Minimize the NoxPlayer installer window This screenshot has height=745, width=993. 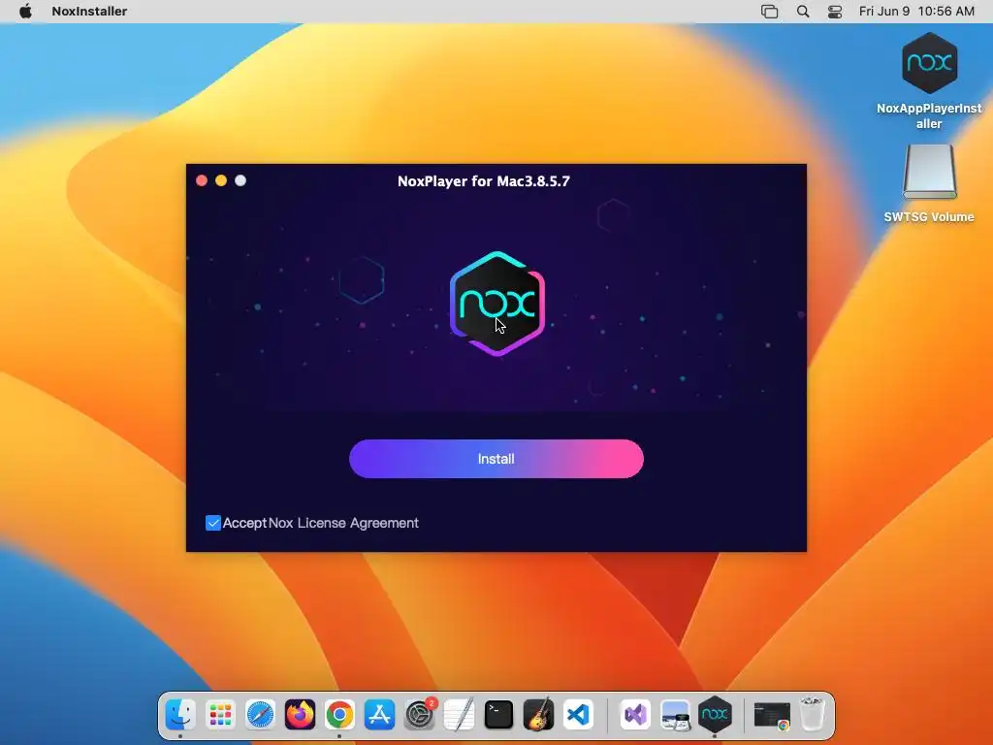click(221, 180)
